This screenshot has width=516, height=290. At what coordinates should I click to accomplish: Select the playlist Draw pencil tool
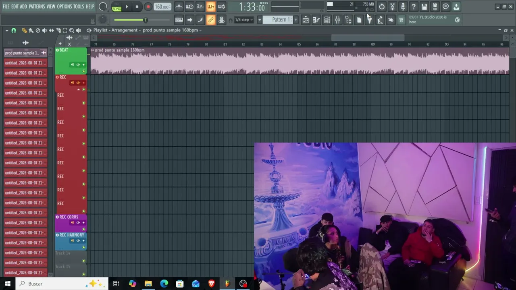point(24,30)
